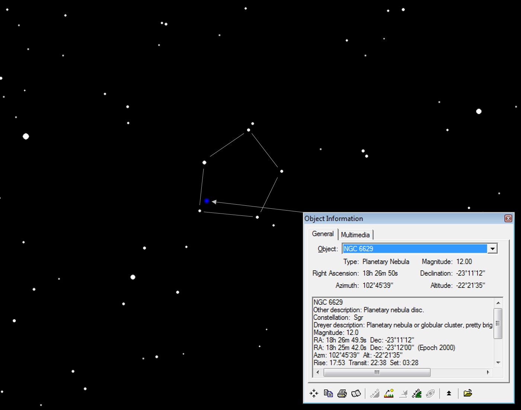Viewport: 521px width, 410px height.
Task: Click the rising sun over horizon icon
Action: click(389, 393)
